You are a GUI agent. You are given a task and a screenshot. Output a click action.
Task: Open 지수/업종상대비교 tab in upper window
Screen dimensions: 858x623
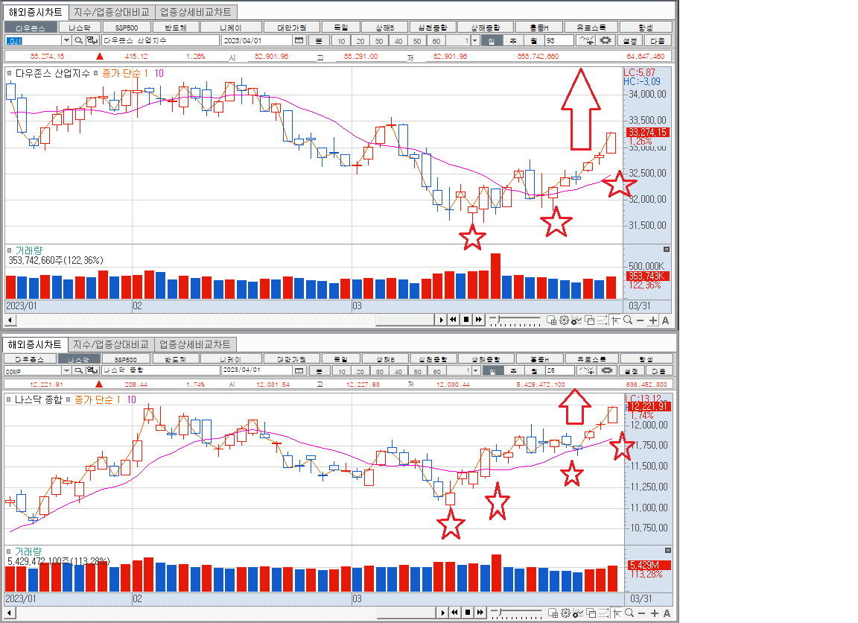point(112,12)
